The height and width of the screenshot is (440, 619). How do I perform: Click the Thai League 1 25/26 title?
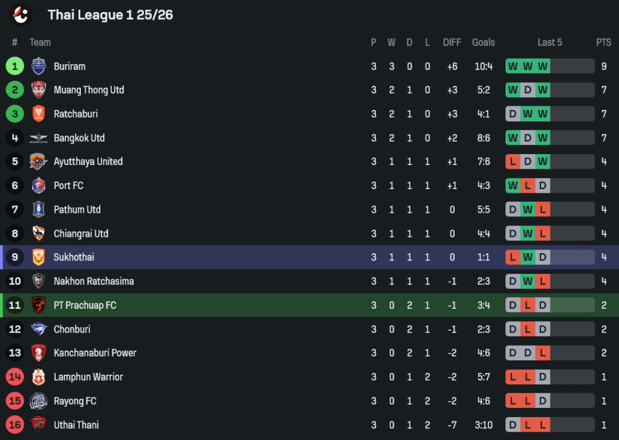(x=110, y=15)
